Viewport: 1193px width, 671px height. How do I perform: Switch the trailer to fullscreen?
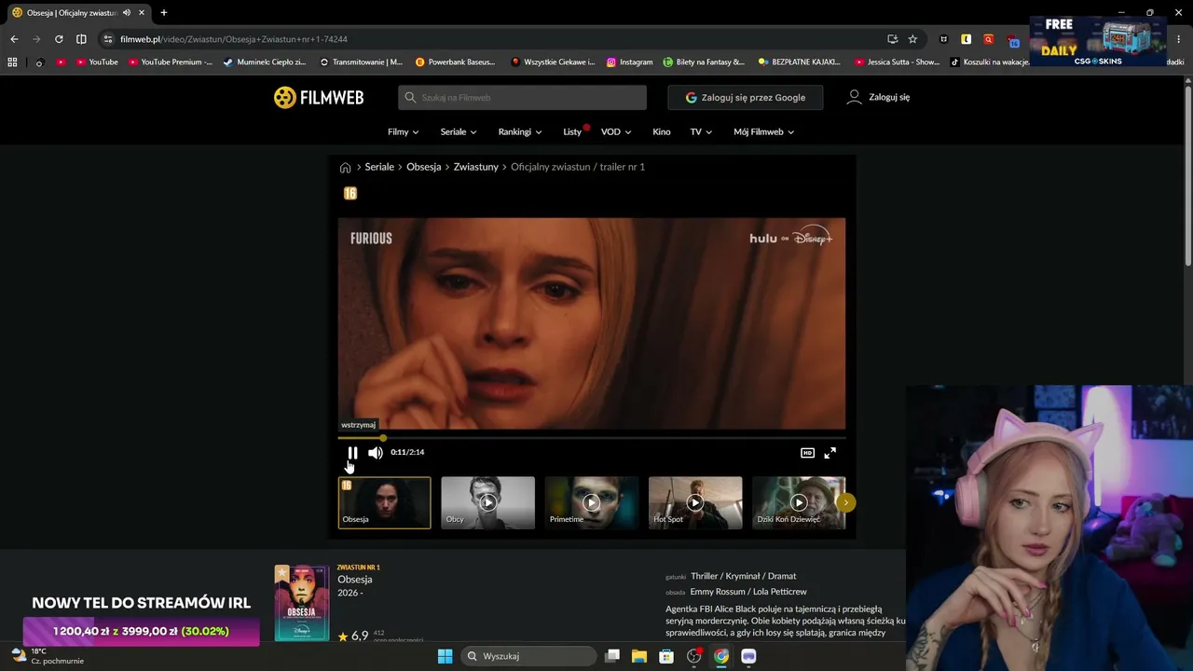click(830, 453)
